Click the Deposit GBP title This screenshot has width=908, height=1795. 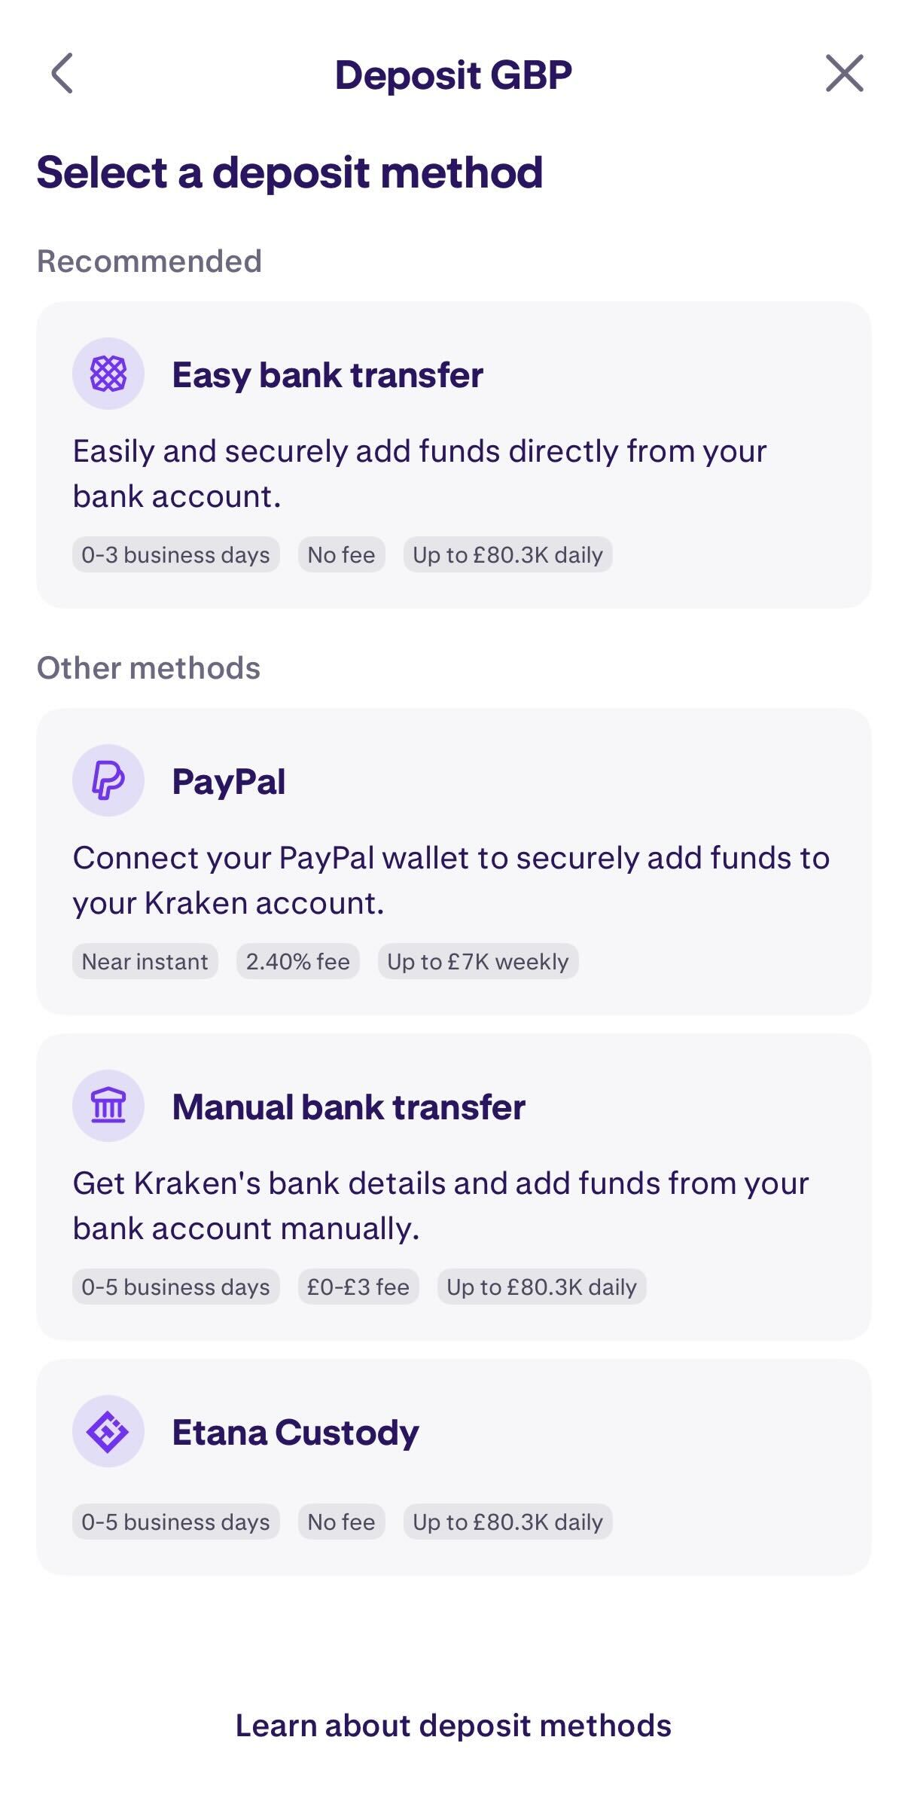pyautogui.click(x=454, y=73)
